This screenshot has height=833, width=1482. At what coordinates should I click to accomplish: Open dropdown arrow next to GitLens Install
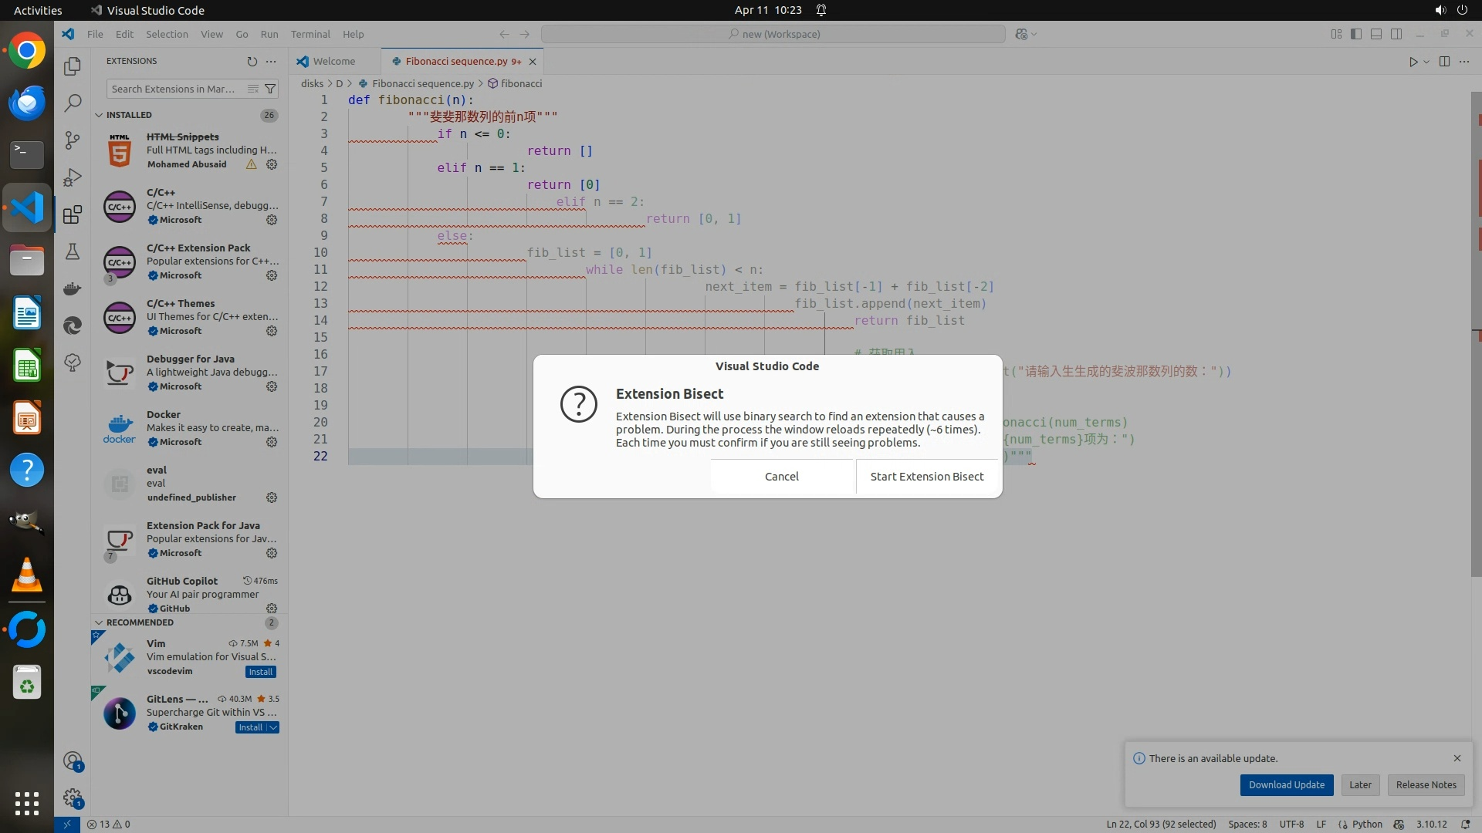pyautogui.click(x=273, y=727)
